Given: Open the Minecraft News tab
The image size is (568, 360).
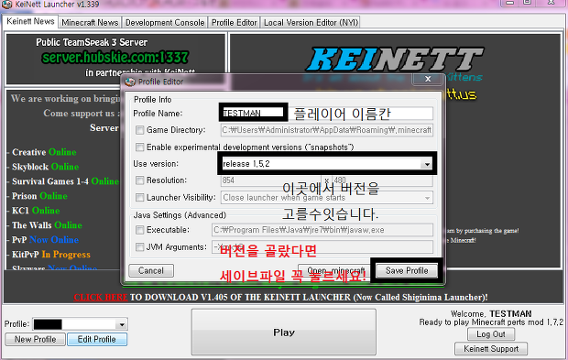Looking at the screenshot, I should tap(90, 23).
